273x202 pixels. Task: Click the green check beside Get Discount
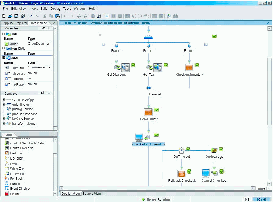pyautogui.click(x=133, y=65)
